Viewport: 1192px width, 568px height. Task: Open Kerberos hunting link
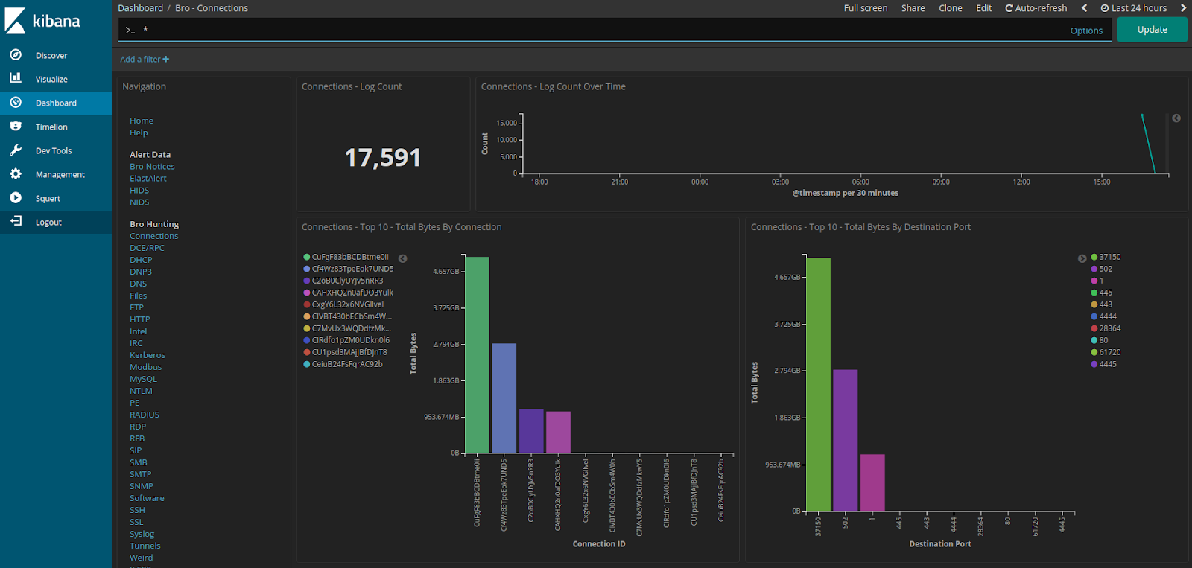[x=148, y=355]
